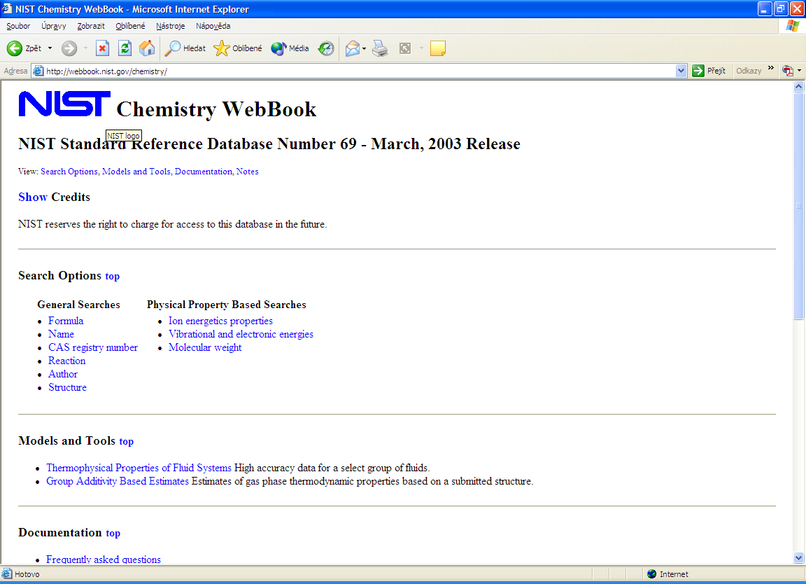The width and height of the screenshot is (806, 584).
Task: Open the Zobrazit menu
Action: pyautogui.click(x=91, y=26)
